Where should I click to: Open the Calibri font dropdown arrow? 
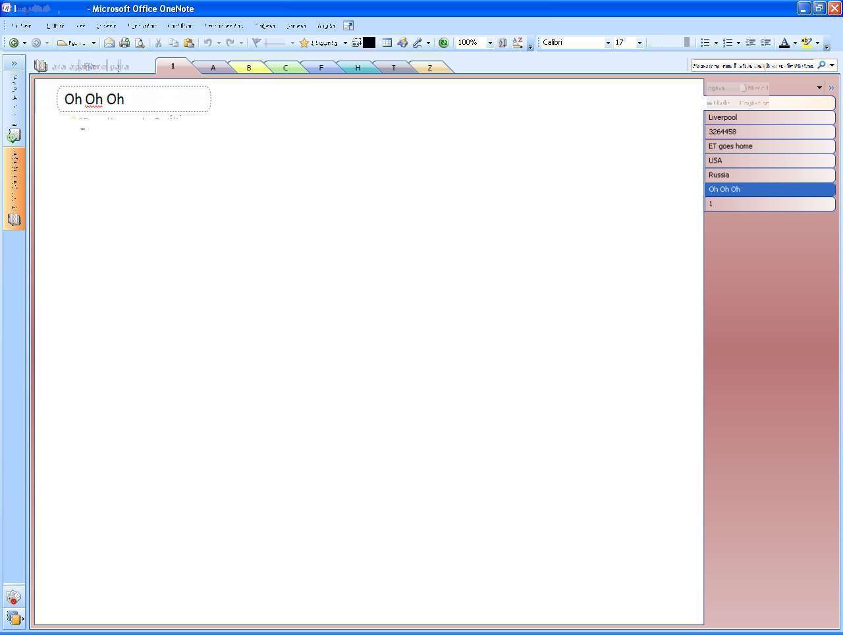click(608, 43)
